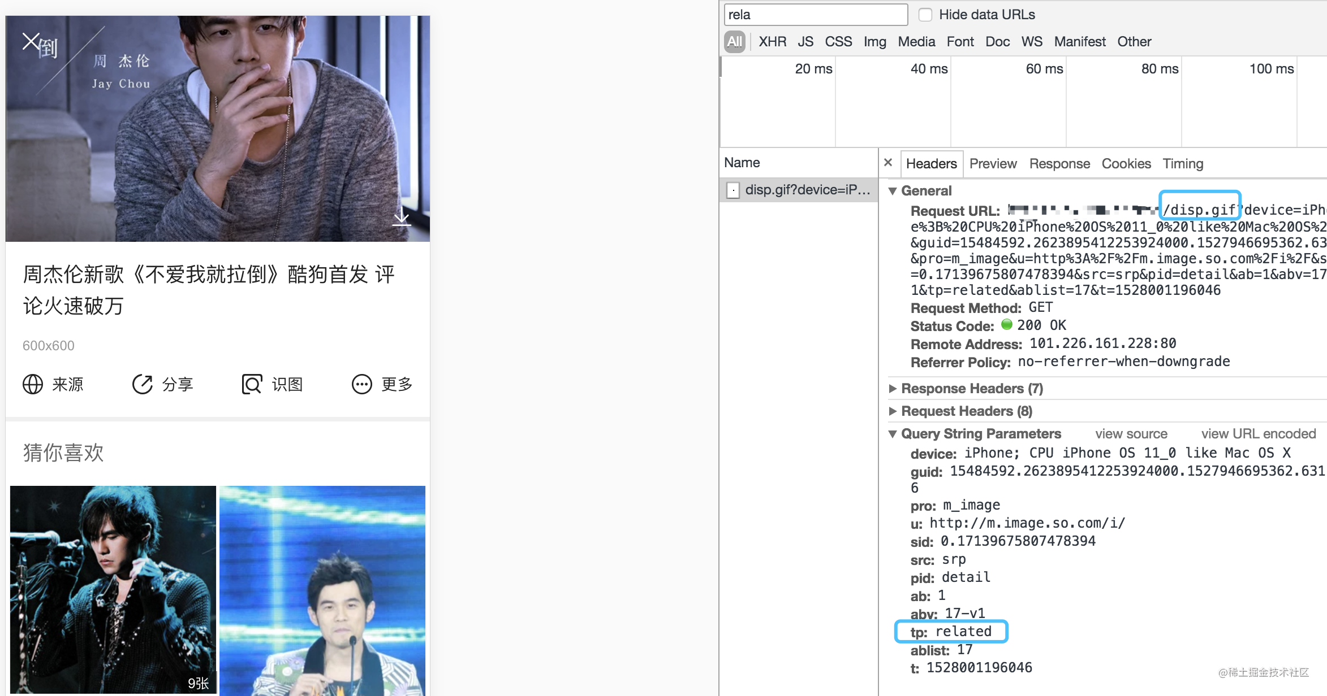This screenshot has height=696, width=1327.
Task: Open the concert photo thumbnail labeled 9张
Action: (113, 590)
